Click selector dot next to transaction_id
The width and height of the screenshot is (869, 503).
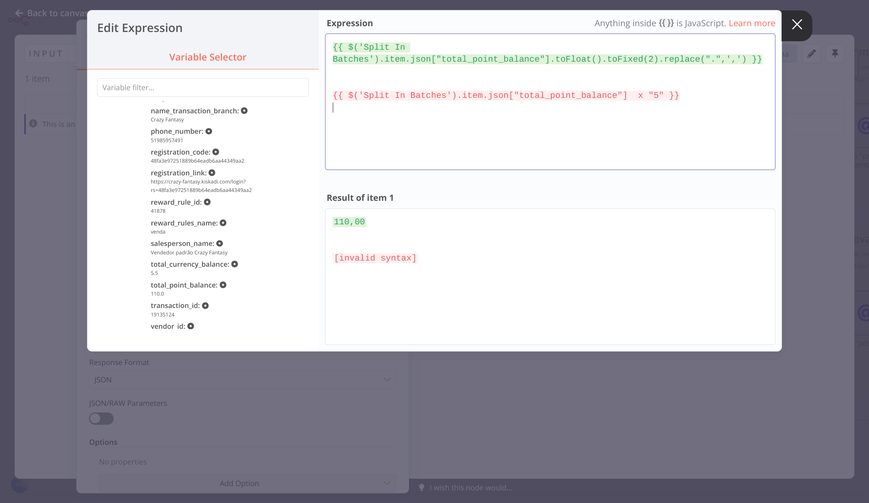205,306
